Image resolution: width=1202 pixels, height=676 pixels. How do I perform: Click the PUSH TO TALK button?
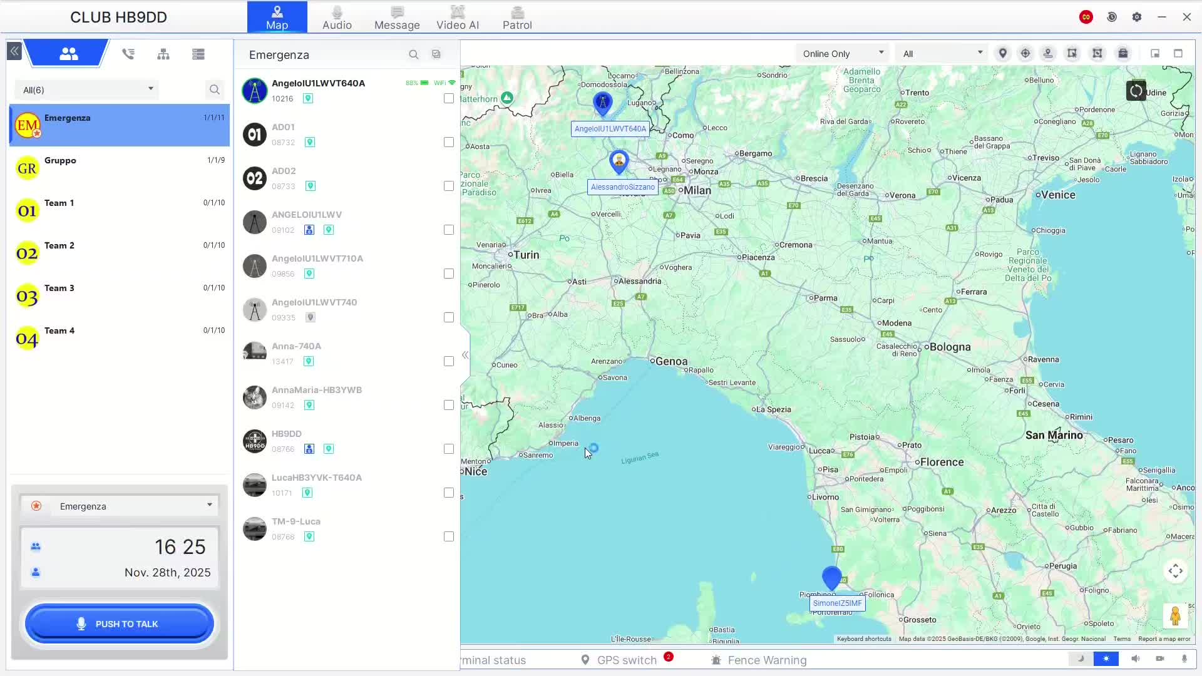tap(120, 623)
